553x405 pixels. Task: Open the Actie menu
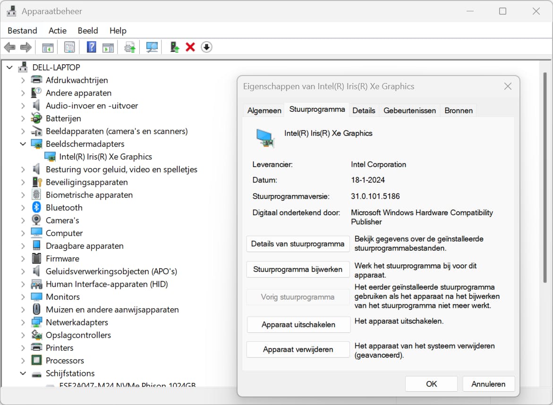tap(58, 31)
